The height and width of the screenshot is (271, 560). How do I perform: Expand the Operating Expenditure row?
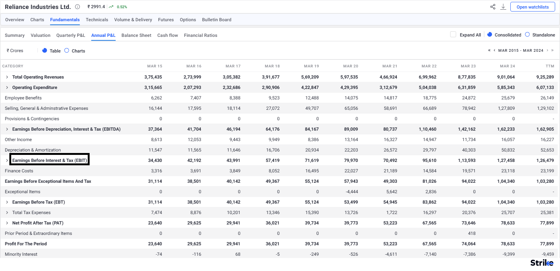[7, 87]
